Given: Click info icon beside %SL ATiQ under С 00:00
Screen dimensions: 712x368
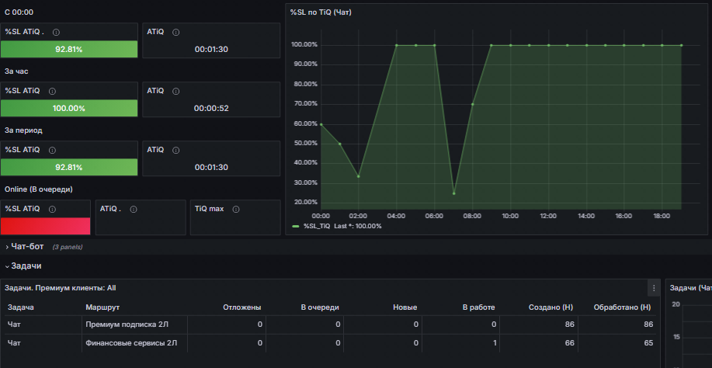Looking at the screenshot, I should pyautogui.click(x=57, y=32).
